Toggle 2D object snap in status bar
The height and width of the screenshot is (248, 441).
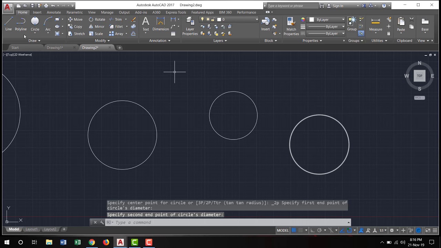(x=349, y=230)
